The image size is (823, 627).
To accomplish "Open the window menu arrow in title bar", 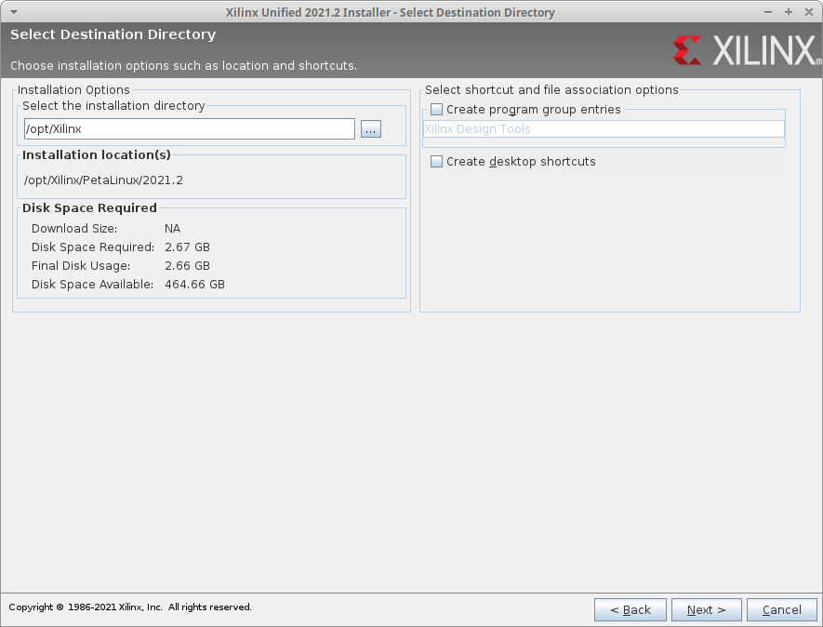I will coord(12,12).
